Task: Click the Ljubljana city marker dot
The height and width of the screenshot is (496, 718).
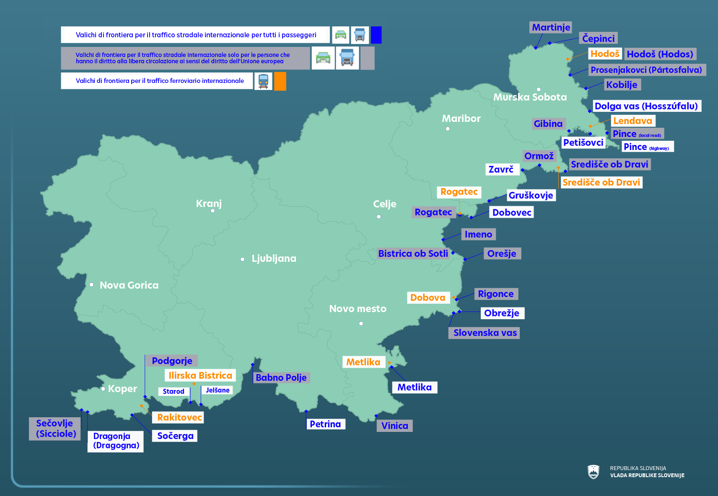Action: pyautogui.click(x=243, y=259)
